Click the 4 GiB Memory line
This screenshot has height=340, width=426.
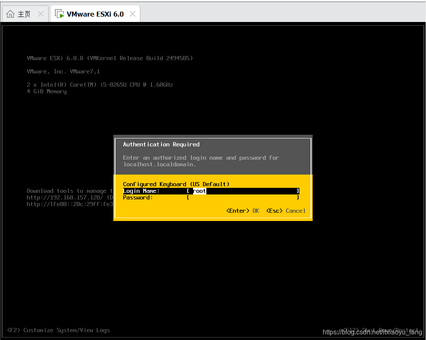(x=47, y=92)
